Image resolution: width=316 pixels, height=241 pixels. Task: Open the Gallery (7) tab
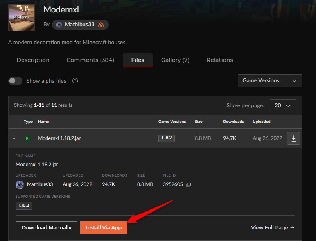click(175, 60)
